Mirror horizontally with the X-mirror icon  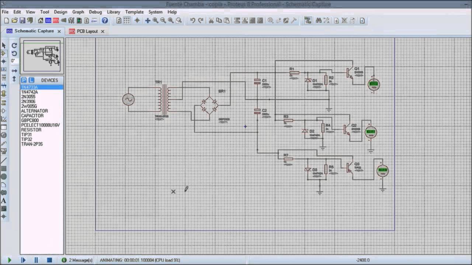(14, 71)
